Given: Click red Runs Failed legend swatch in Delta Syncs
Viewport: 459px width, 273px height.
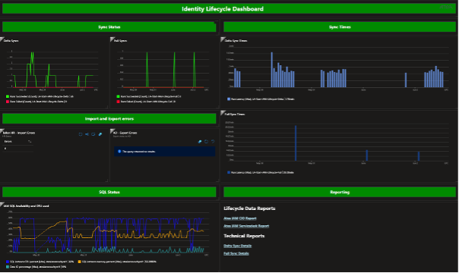Looking at the screenshot, I should (x=8, y=102).
